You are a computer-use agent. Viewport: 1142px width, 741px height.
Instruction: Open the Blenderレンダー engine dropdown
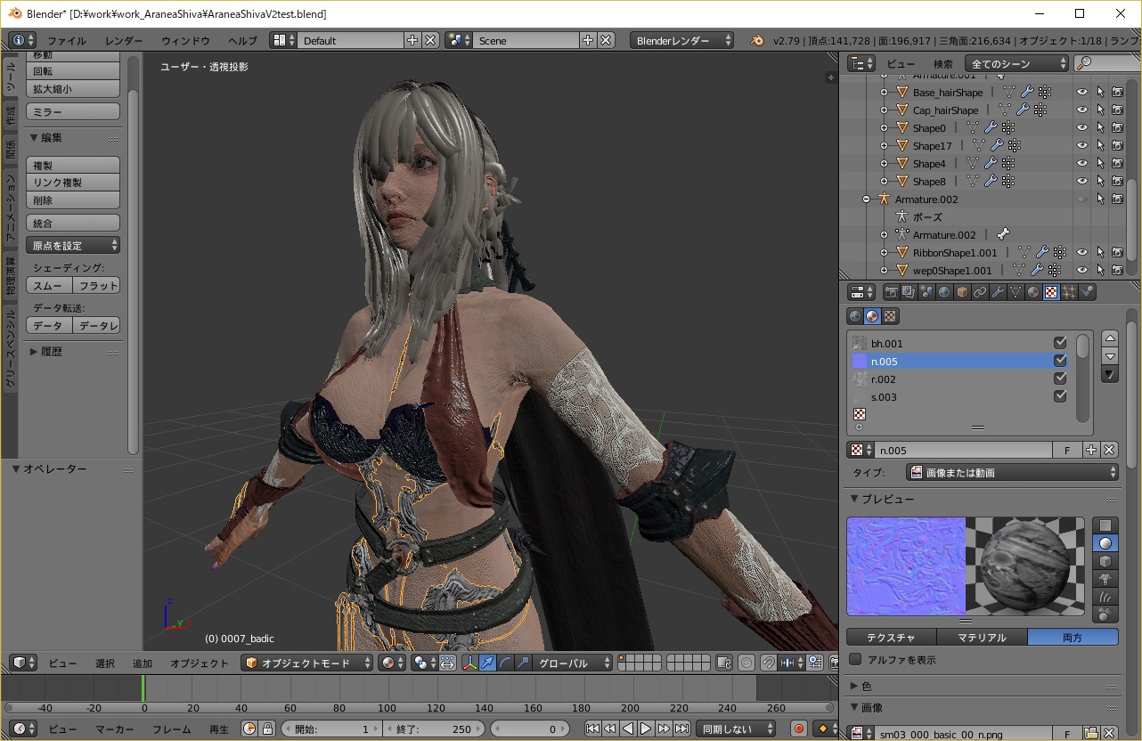681,40
